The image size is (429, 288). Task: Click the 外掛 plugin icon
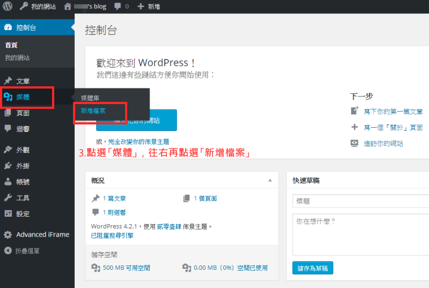coord(8,166)
